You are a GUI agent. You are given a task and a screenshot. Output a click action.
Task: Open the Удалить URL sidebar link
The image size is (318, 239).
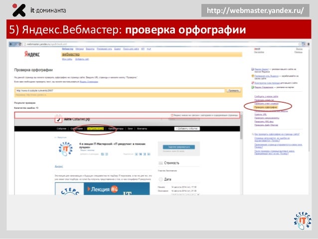pos(261,115)
